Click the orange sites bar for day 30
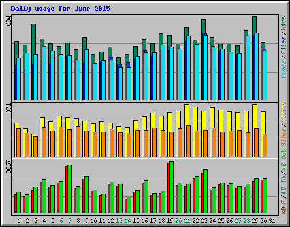 tap(265, 145)
